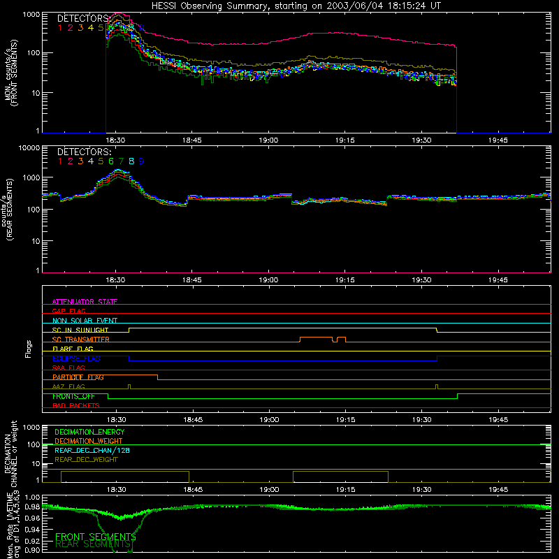Viewport: 559px width, 559px height.
Task: Click 1.00 y-axis value on livetime plot
Action: click(x=32, y=497)
